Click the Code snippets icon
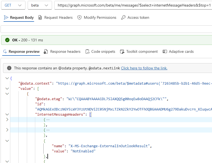This screenshot has height=163, width=212. pyautogui.click(x=87, y=52)
